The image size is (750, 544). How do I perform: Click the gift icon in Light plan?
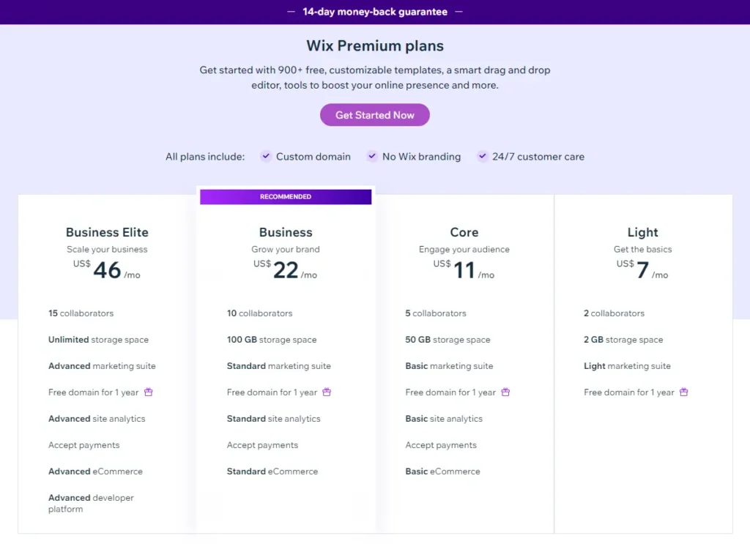pos(684,392)
